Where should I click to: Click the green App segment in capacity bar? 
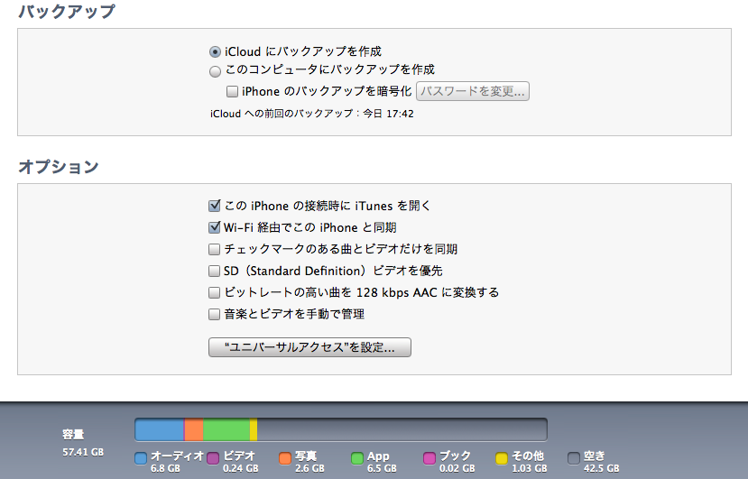tap(226, 429)
